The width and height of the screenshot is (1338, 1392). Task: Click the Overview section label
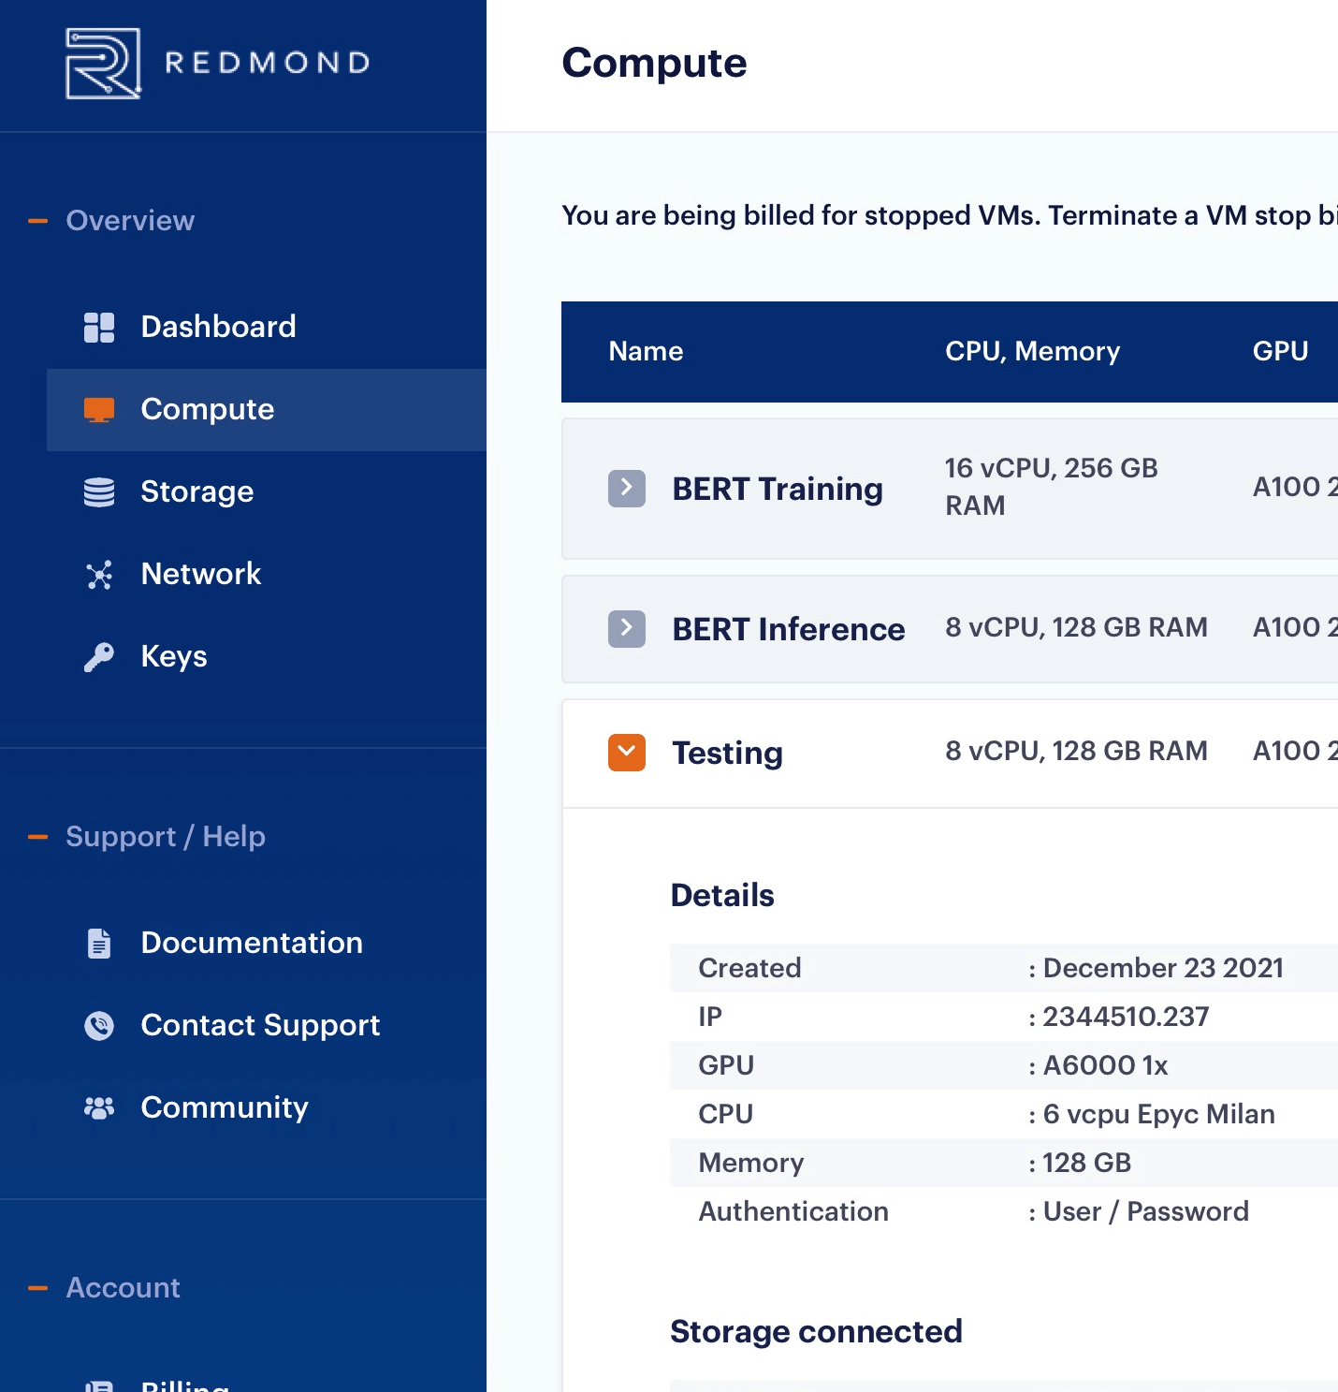point(130,221)
